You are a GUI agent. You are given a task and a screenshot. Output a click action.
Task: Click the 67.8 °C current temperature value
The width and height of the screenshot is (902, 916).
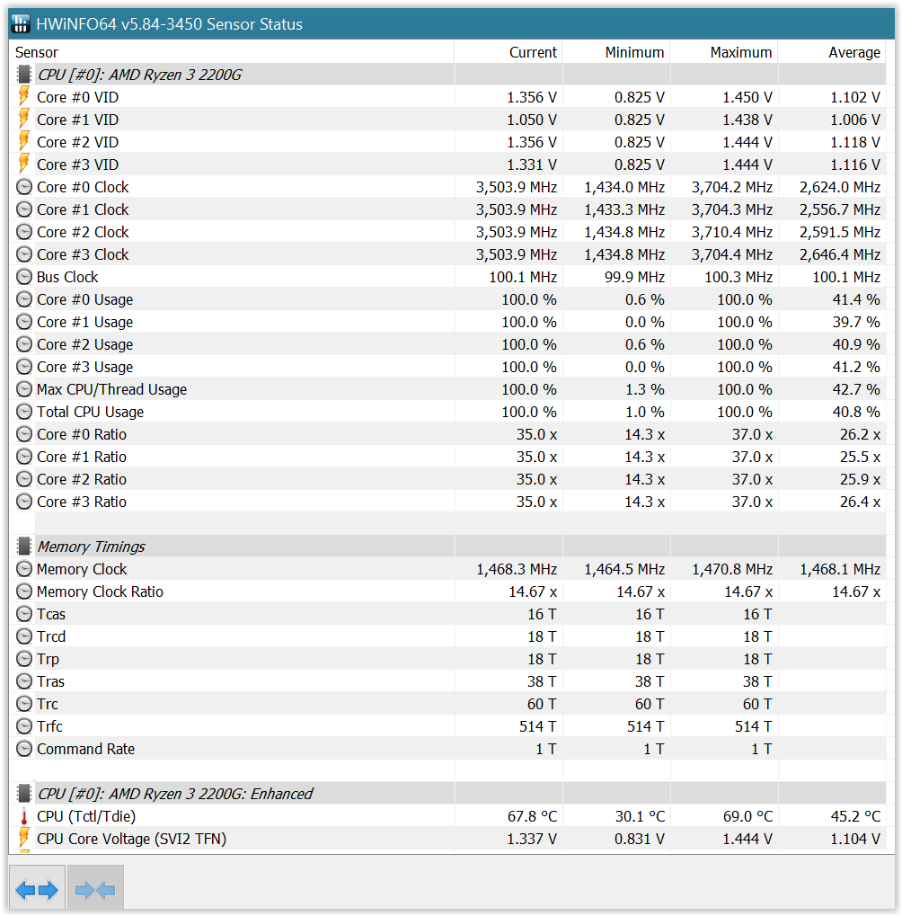533,817
